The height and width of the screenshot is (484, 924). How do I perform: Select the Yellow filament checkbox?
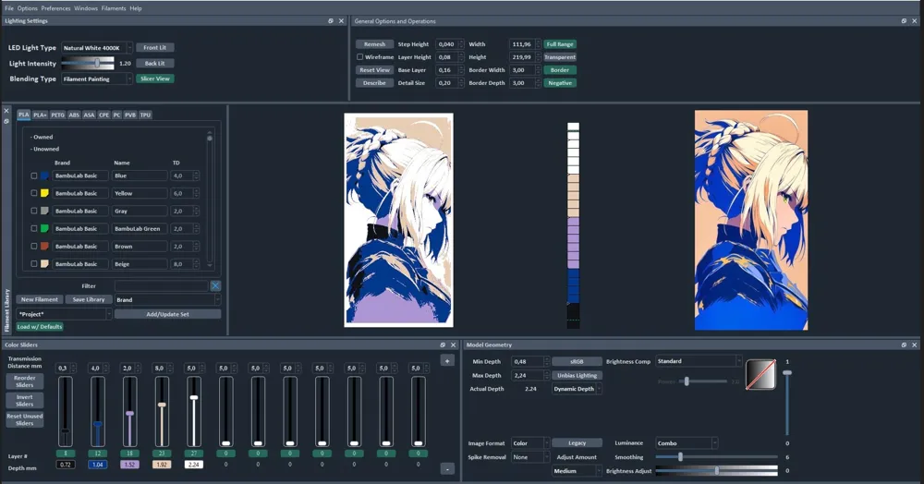[x=33, y=193]
